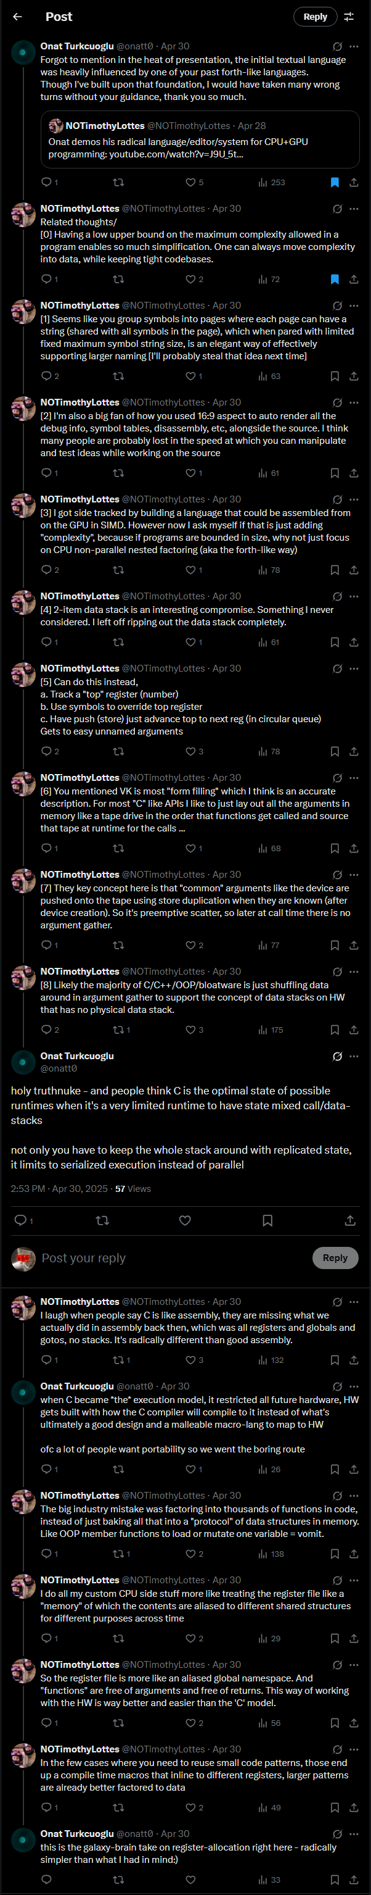Like the main 'holy truthnuke' post
Viewport: 371px width, 1895px height.
point(185,1220)
